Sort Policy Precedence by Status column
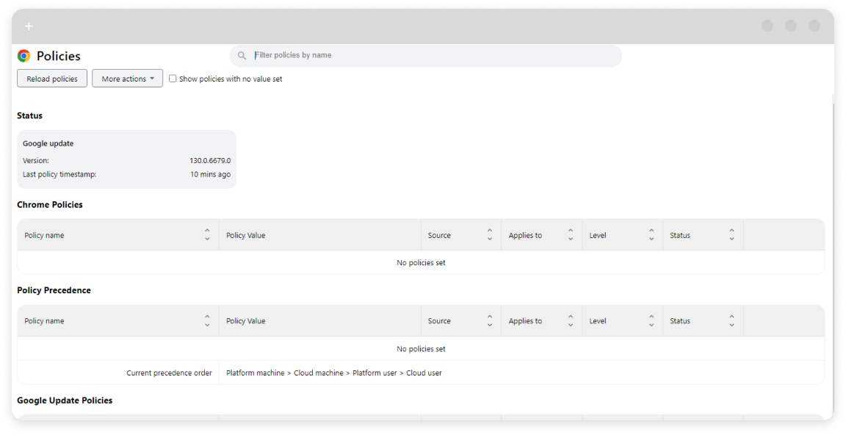The height and width of the screenshot is (435, 846). click(731, 320)
